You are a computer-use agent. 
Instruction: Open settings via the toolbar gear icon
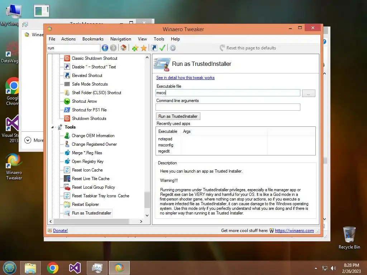point(173,48)
